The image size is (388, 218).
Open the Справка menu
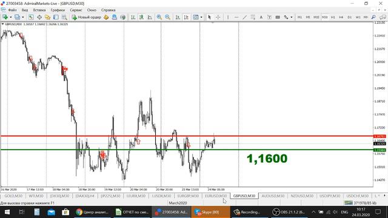coord(108,10)
